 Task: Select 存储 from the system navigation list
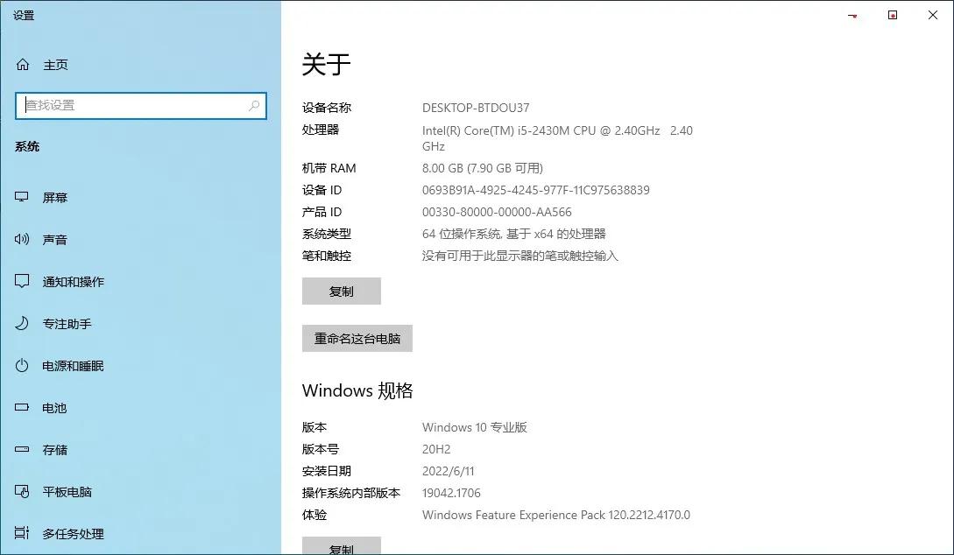tap(55, 449)
